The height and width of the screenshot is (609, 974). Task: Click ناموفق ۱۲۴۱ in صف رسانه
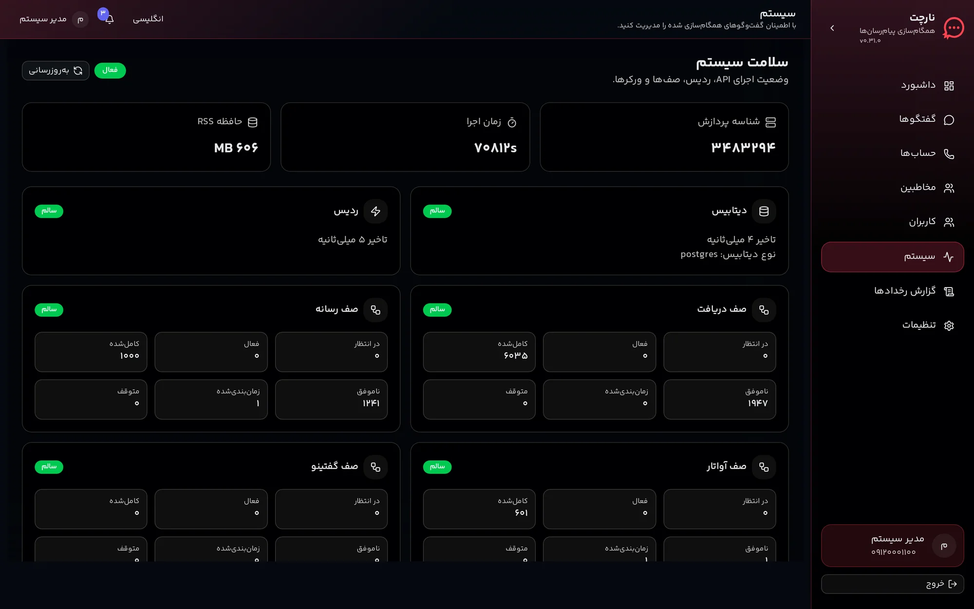pos(331,400)
